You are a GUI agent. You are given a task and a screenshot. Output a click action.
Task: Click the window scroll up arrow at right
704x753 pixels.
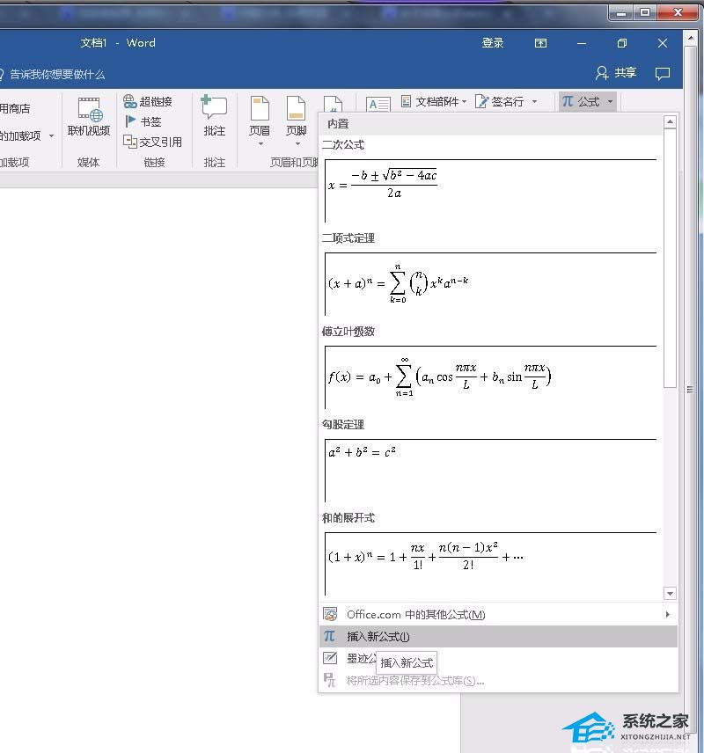coord(691,38)
